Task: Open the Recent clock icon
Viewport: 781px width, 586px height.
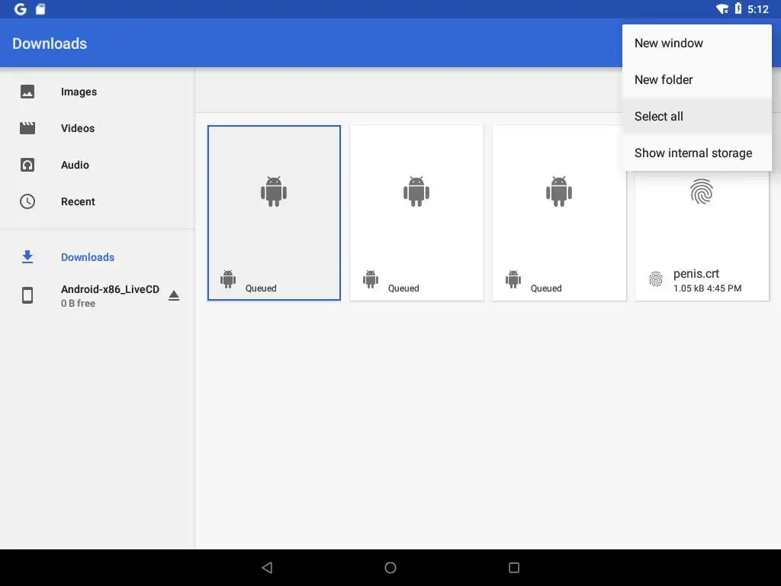Action: (27, 201)
